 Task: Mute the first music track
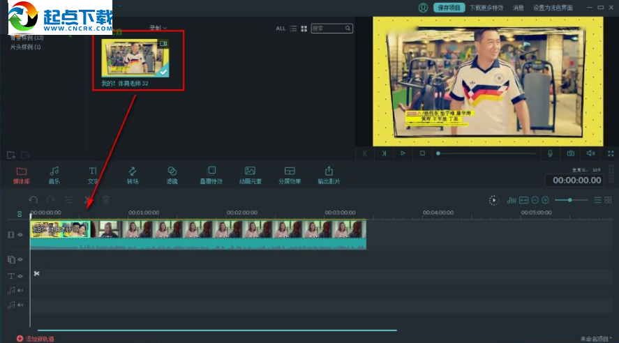(x=20, y=290)
